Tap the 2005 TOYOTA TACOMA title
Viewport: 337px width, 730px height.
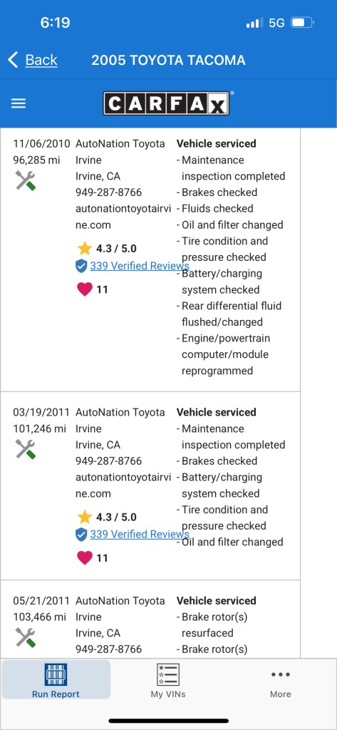tap(168, 60)
